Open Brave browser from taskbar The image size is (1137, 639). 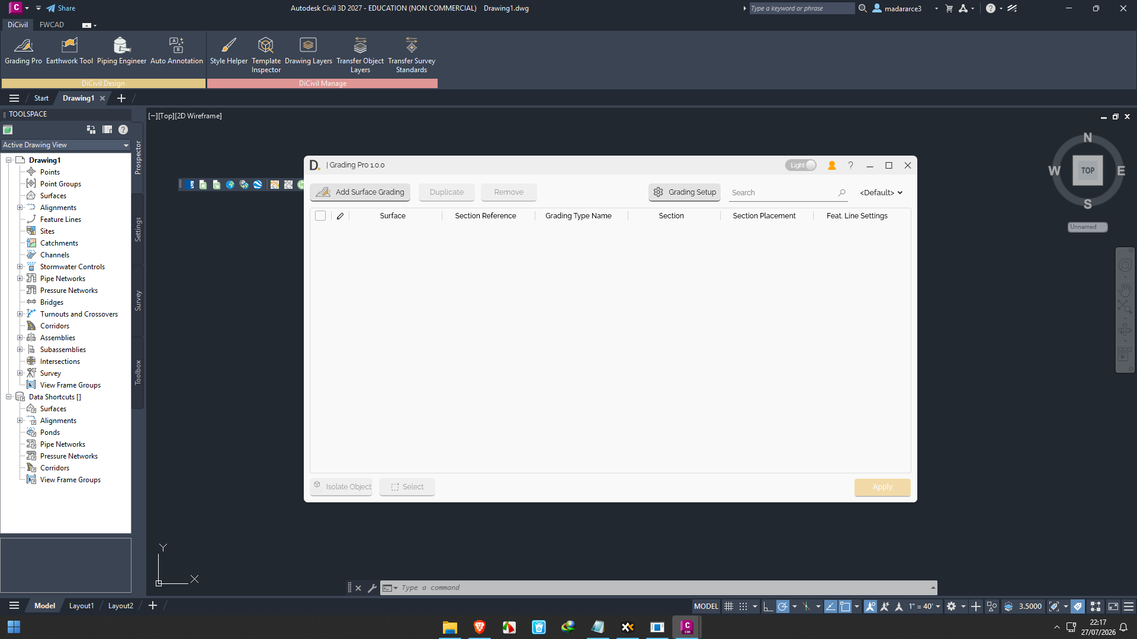click(480, 627)
